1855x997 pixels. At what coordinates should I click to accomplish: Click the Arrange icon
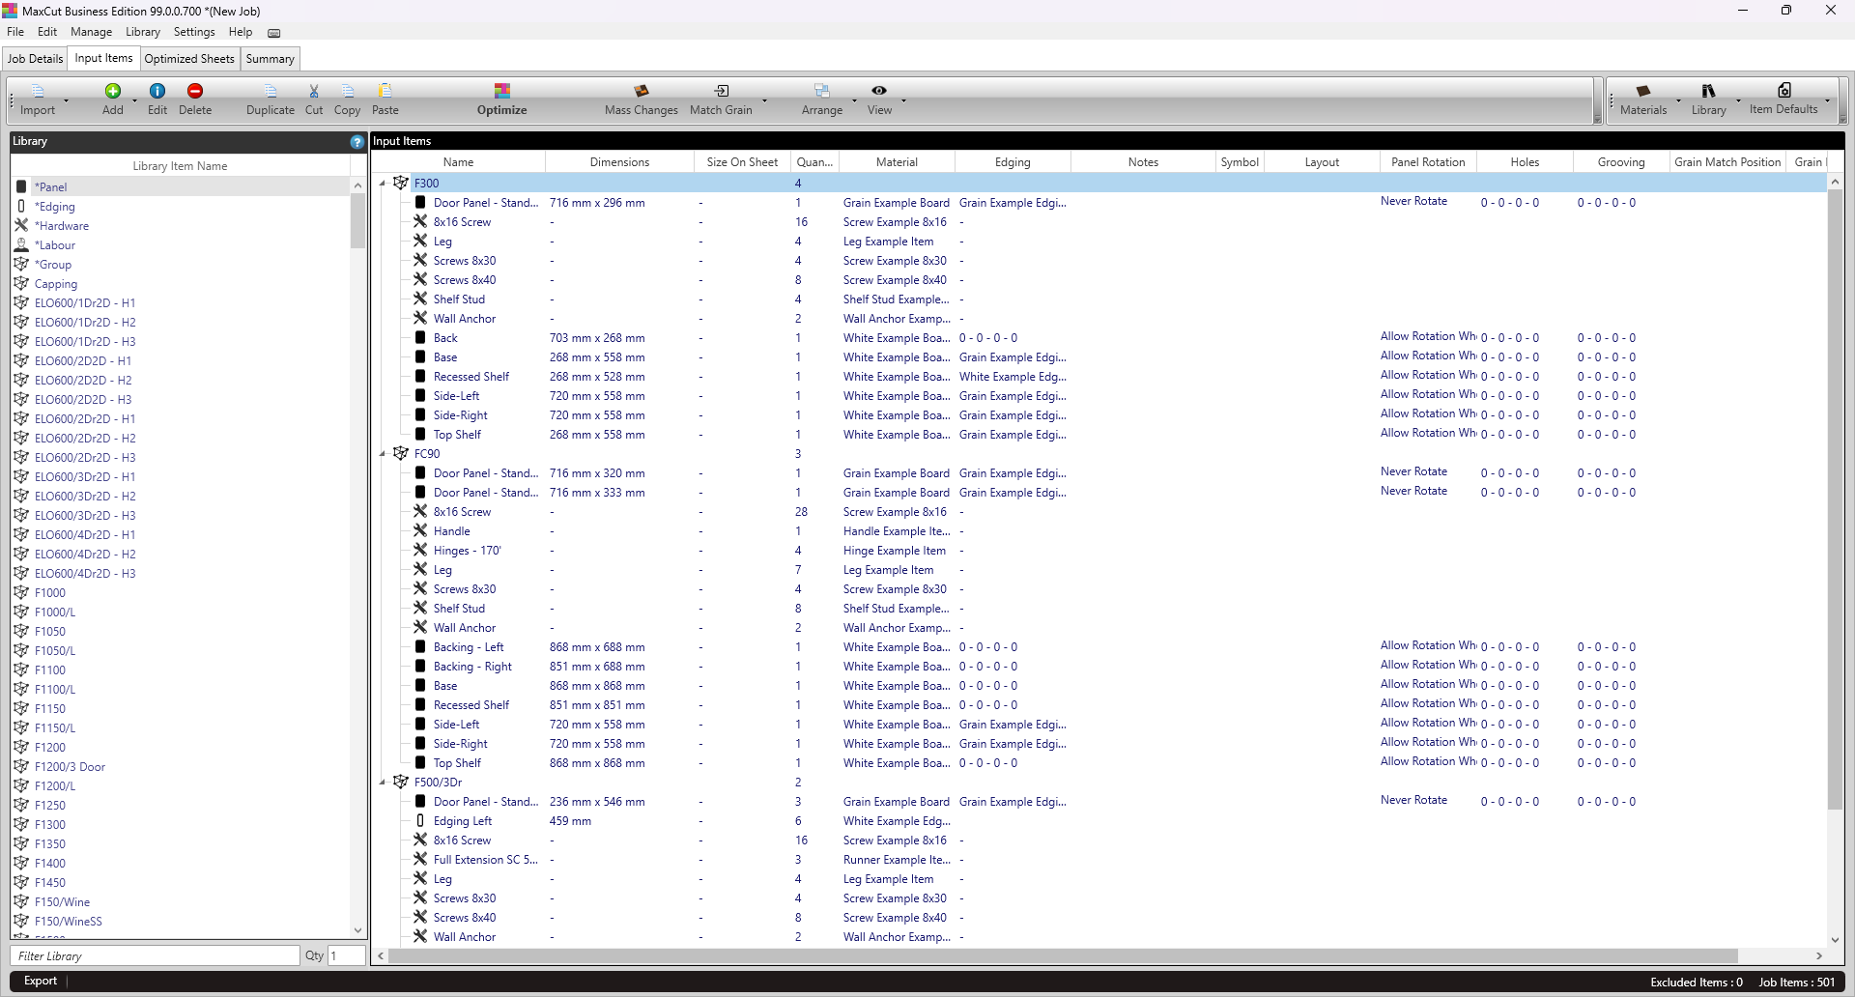822,91
